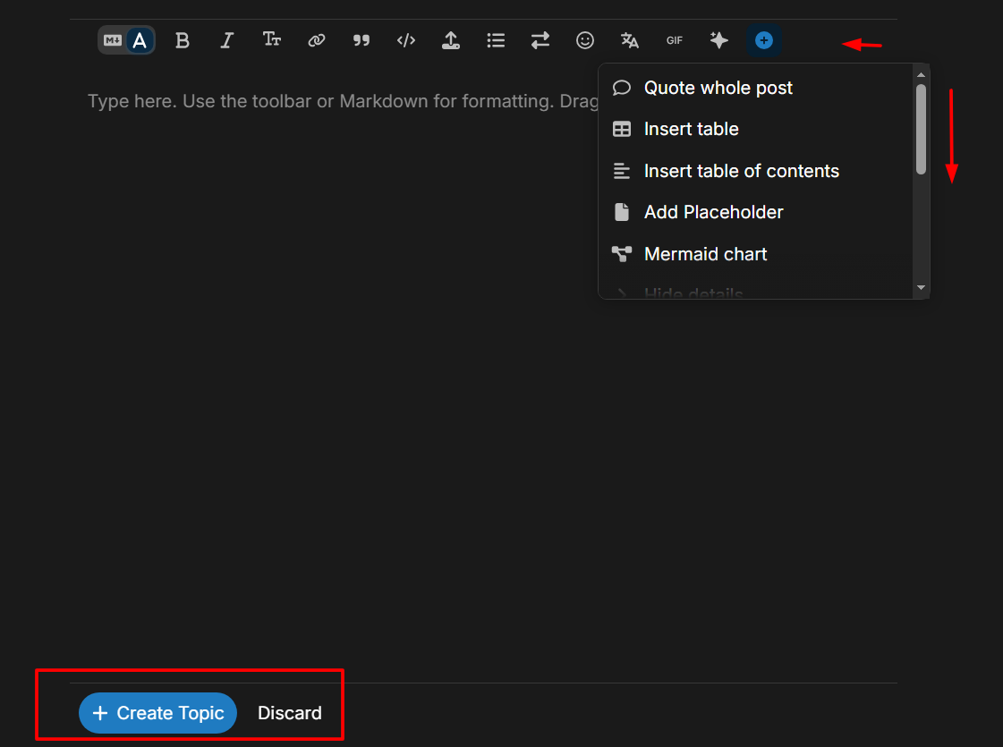
Task: Click the speech bubble icon beside Quote whole post
Action: [621, 88]
